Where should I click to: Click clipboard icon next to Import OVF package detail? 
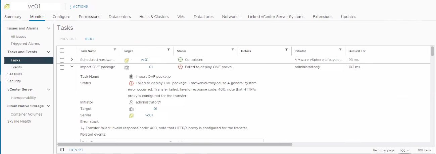[x=131, y=76]
